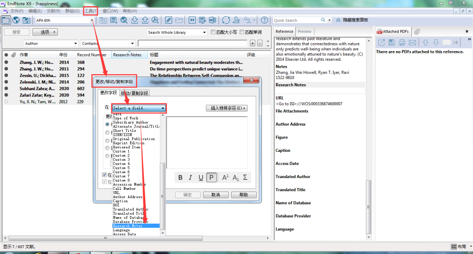This screenshot has height=254, width=473.
Task: Click the Open Link chain icon
Action: point(169,20)
